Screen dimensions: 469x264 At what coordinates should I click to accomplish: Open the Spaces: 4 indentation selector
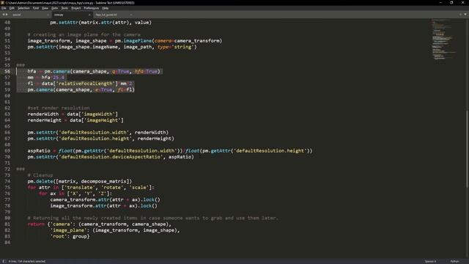(x=431, y=261)
